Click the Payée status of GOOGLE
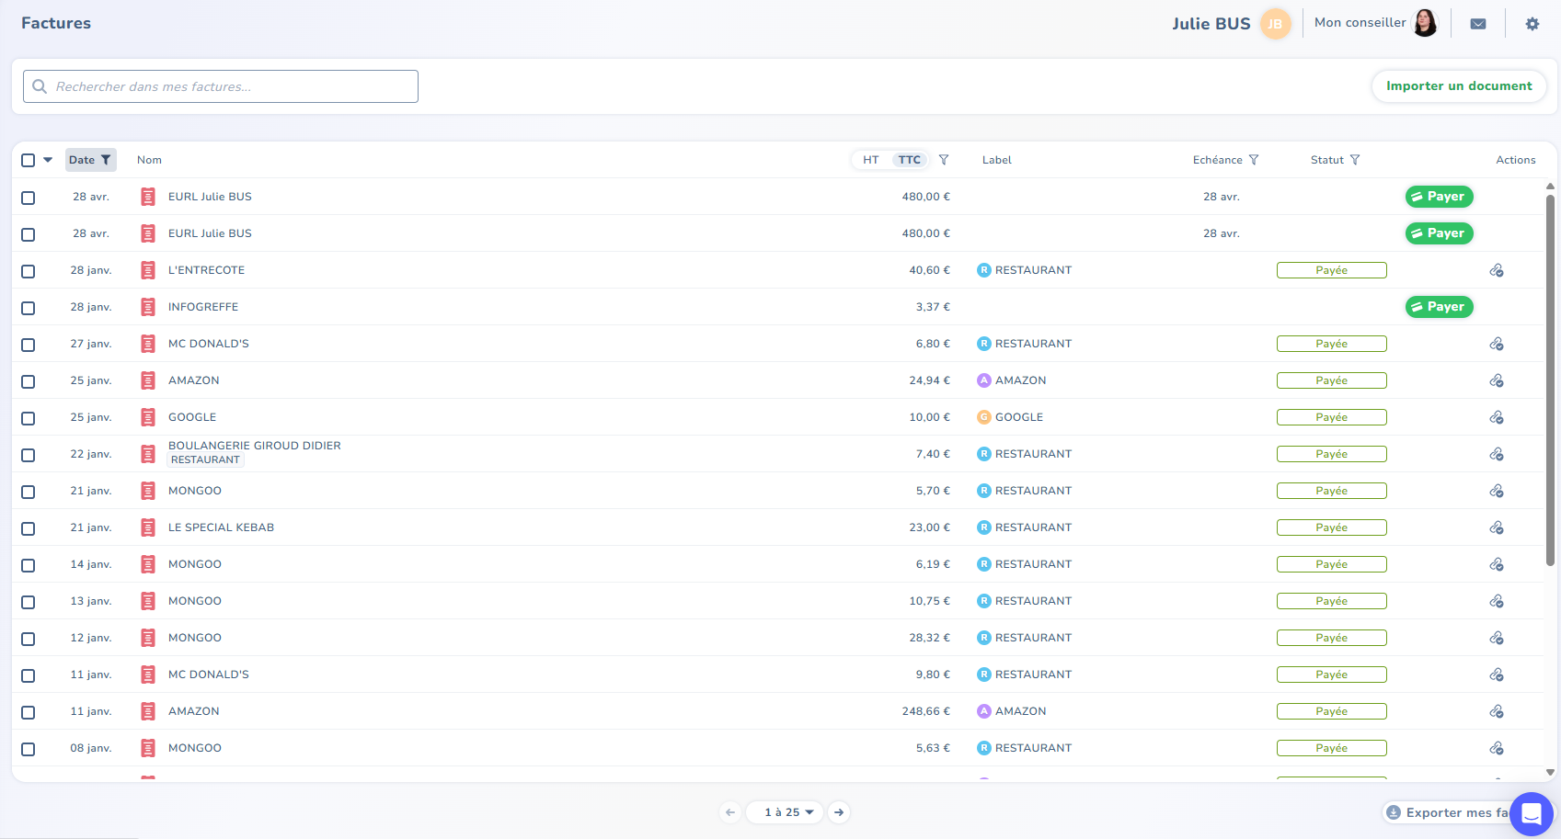The height and width of the screenshot is (839, 1561). pos(1331,417)
